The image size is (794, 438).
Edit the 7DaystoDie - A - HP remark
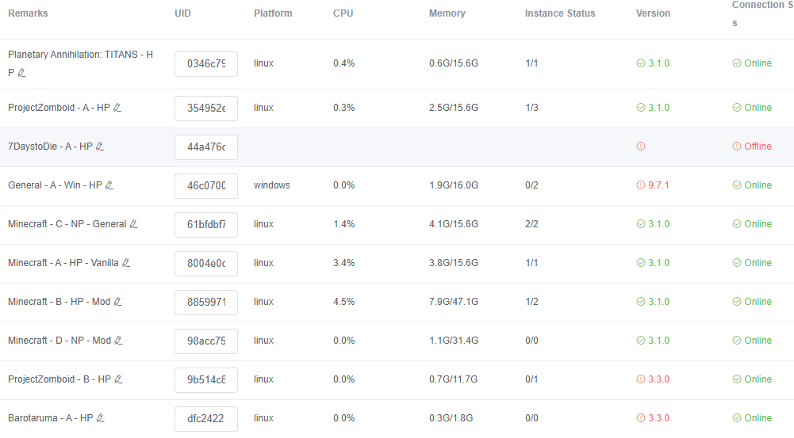(x=100, y=147)
